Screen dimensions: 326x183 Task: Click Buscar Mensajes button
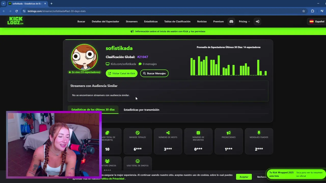(x=154, y=73)
